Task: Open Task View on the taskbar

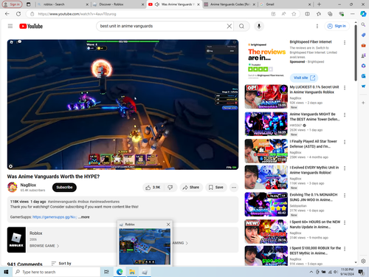Action: coord(106,272)
